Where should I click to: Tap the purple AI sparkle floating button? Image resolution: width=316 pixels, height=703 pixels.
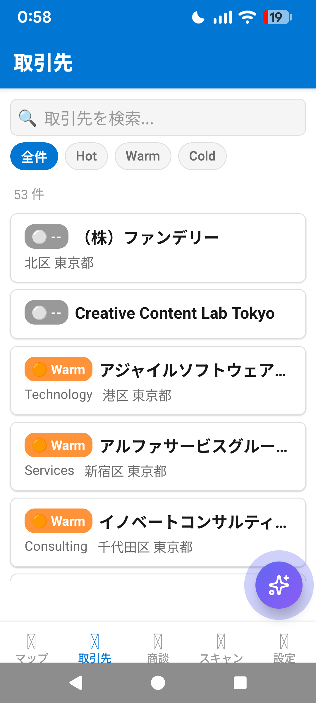279,585
